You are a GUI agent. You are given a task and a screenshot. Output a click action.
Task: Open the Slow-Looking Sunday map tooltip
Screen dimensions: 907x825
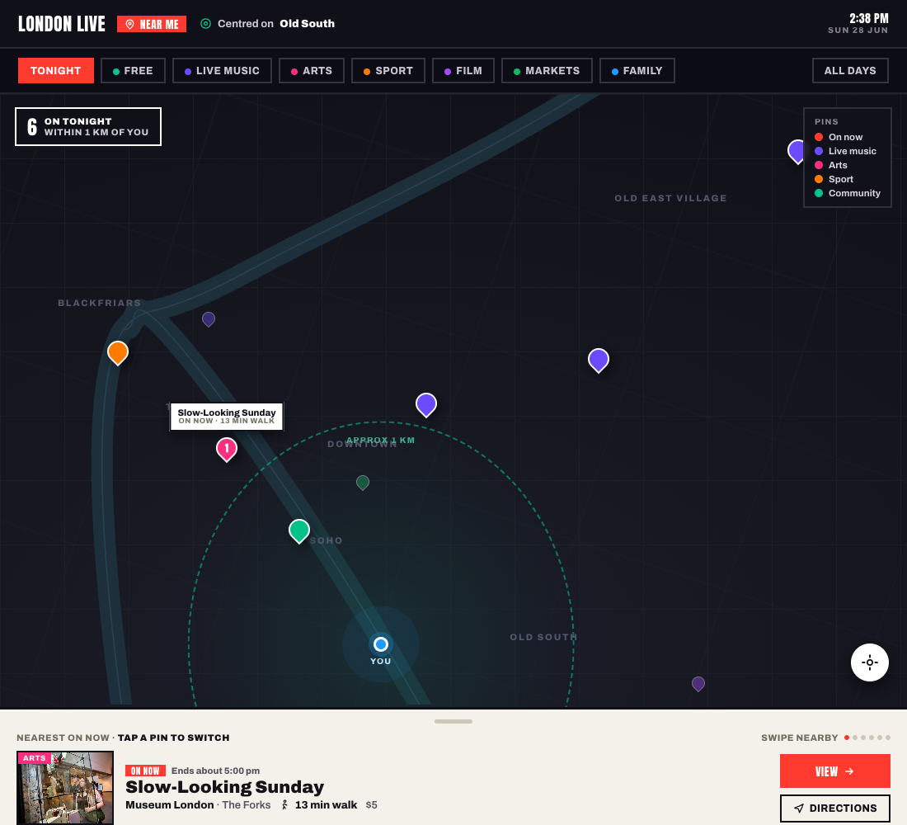coord(227,417)
